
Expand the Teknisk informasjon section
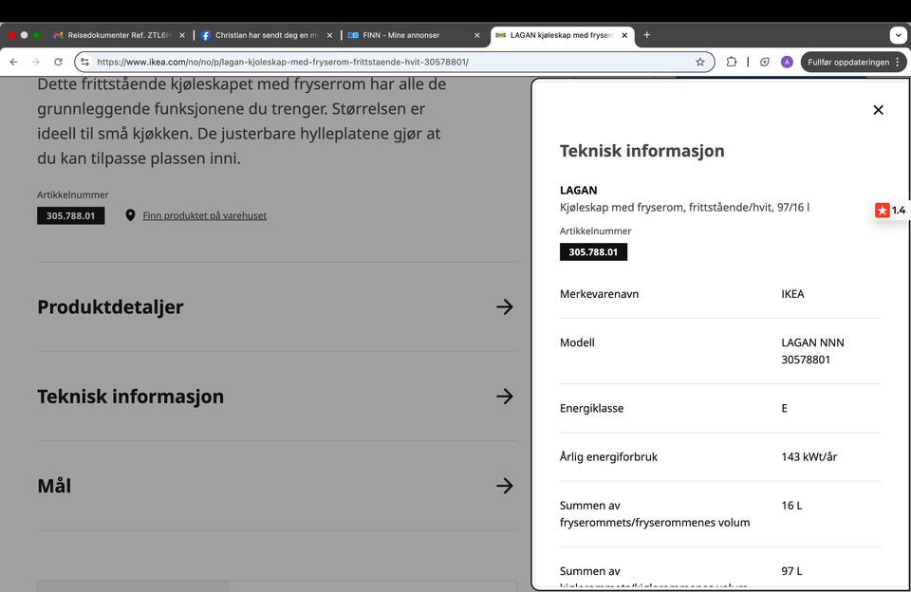pos(275,397)
